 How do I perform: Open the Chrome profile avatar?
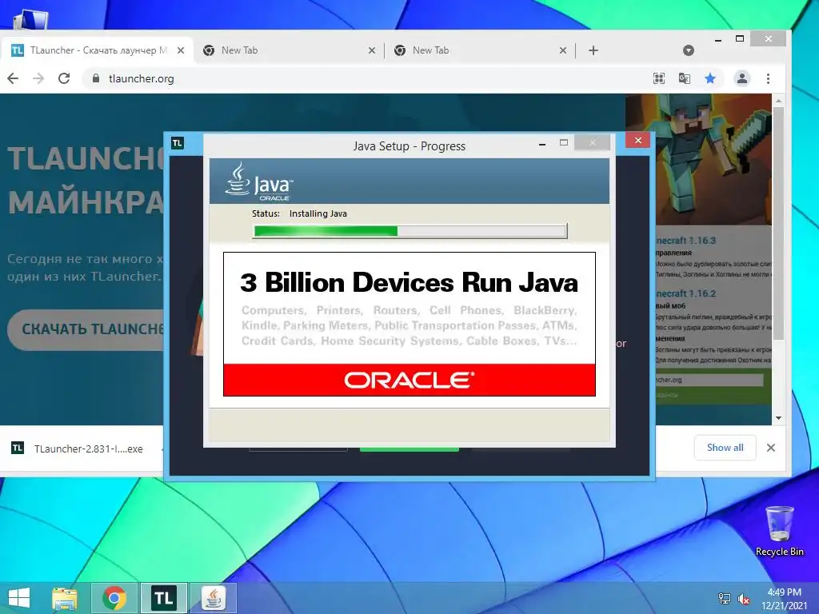[x=742, y=78]
